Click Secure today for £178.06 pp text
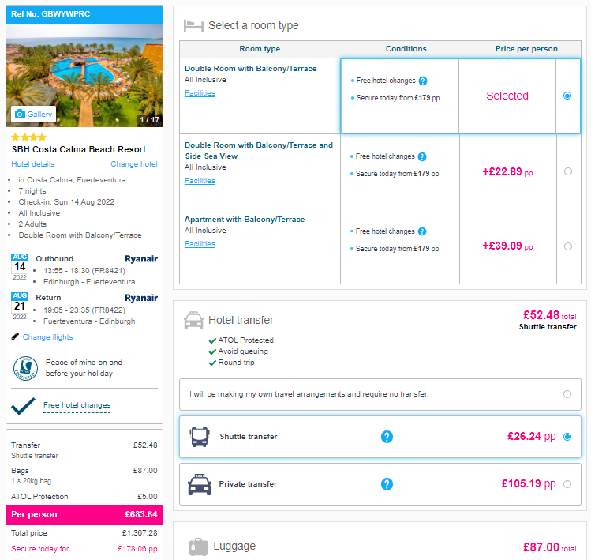Image resolution: width=591 pixels, height=560 pixels. click(84, 549)
